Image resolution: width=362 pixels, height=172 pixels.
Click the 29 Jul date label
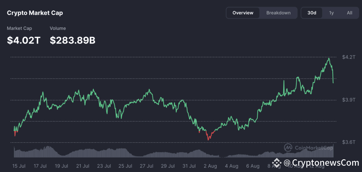(168, 166)
